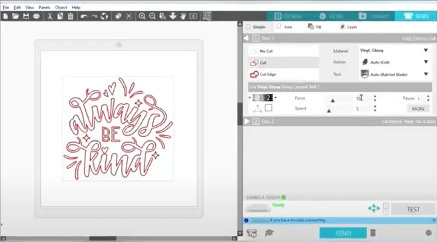This screenshot has height=242, width=437.
Task: Select the Pan hand tool
Action: coord(183,16)
